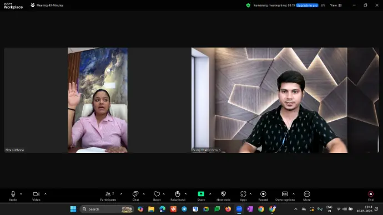This screenshot has width=383, height=215.
Task: Open the React heart icon
Action: pyautogui.click(x=157, y=196)
